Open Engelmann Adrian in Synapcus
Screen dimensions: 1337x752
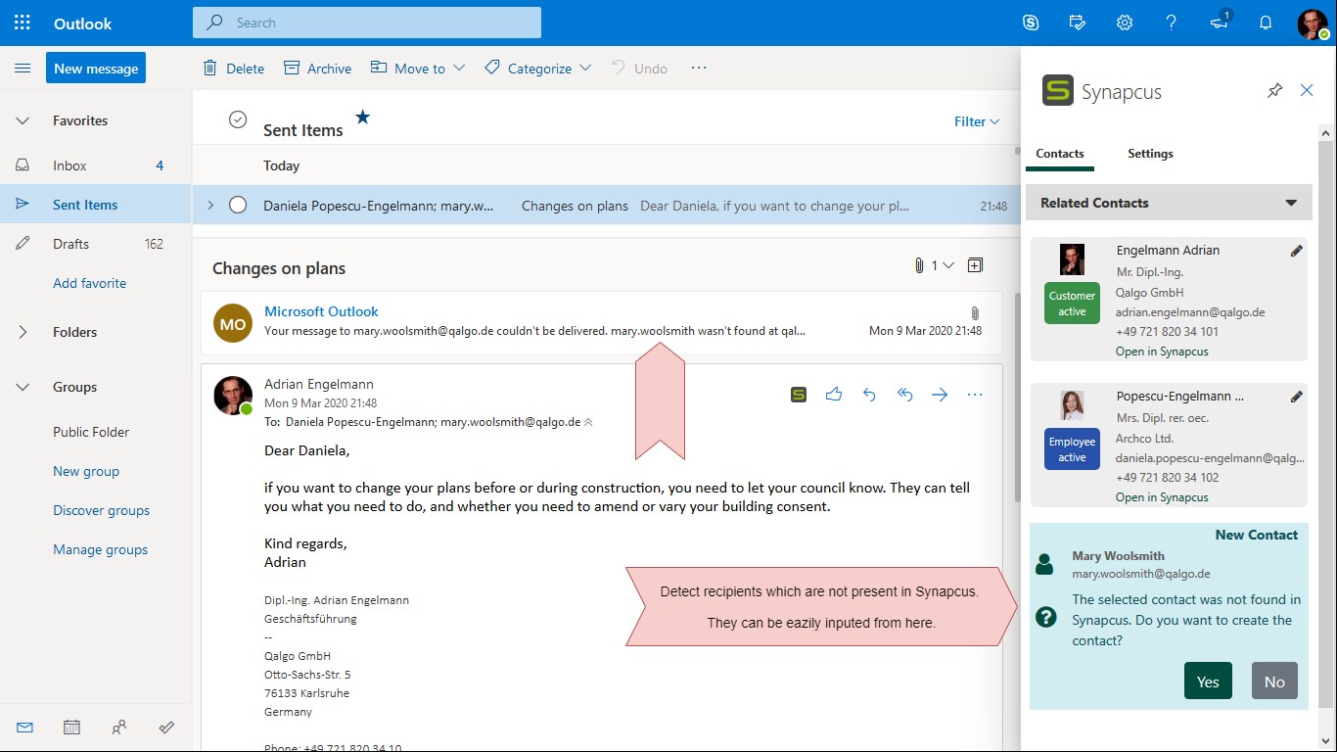pos(1162,352)
